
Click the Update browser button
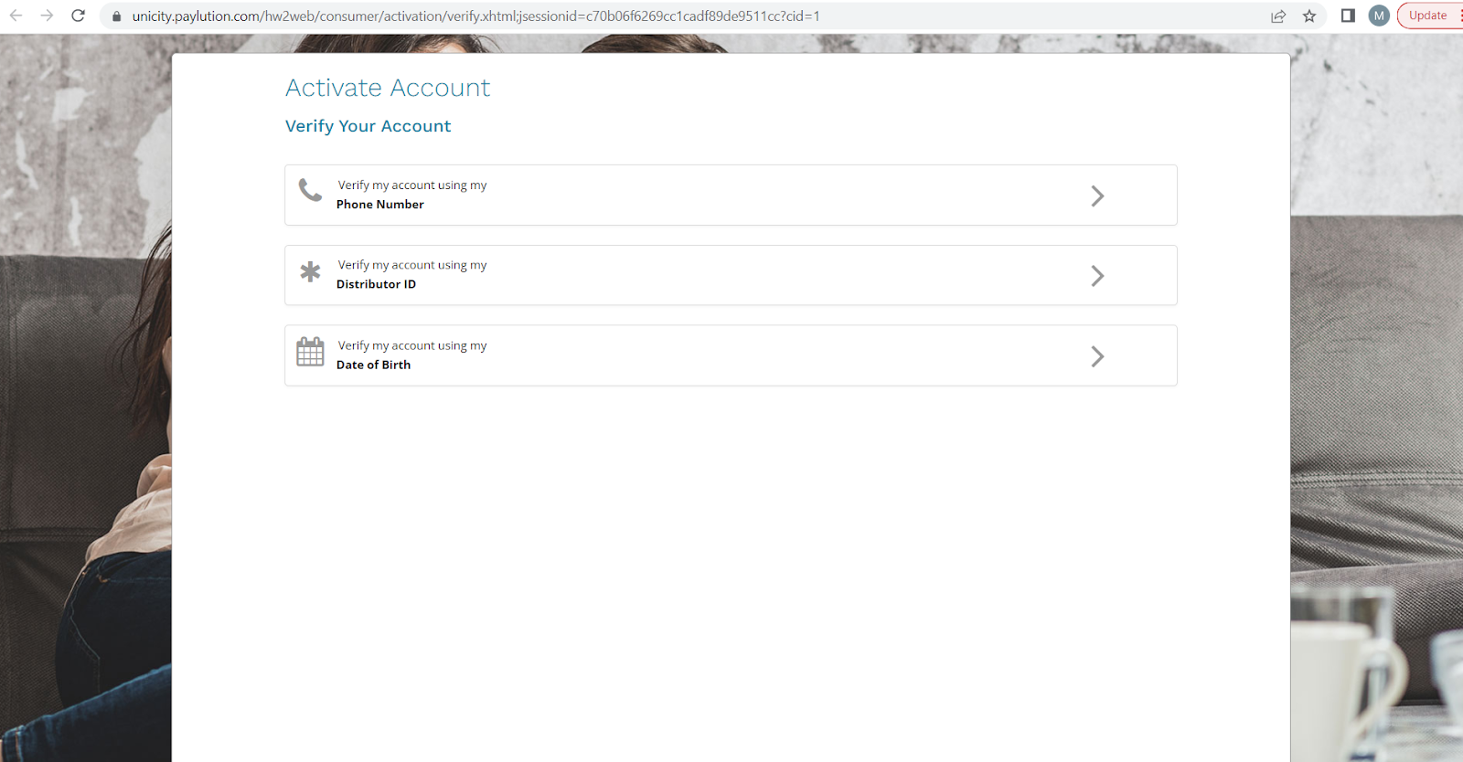[1429, 16]
